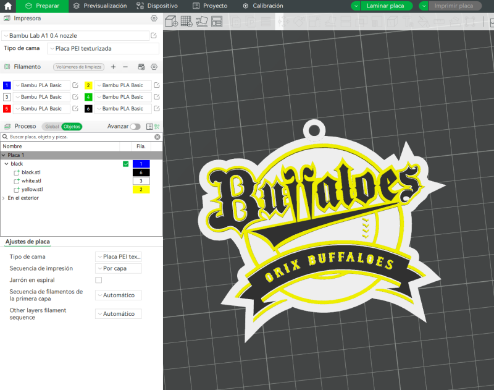The image size is (494, 390).
Task: Open Secuencia de impresión dropdown
Action: tap(119, 268)
